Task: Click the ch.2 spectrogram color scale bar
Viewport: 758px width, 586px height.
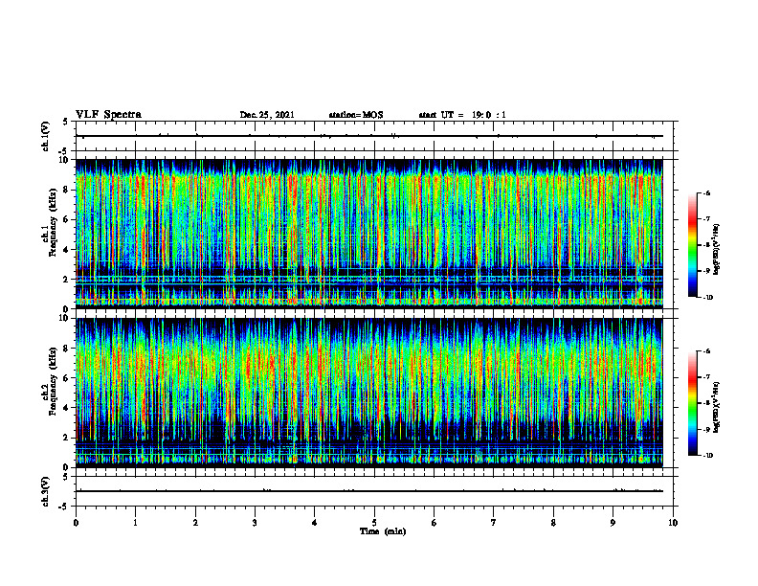Action: (x=692, y=403)
